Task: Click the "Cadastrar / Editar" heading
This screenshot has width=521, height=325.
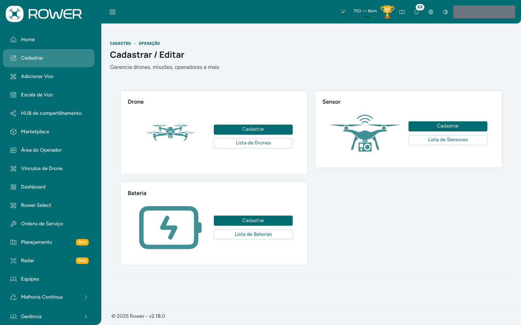Action: point(147,55)
